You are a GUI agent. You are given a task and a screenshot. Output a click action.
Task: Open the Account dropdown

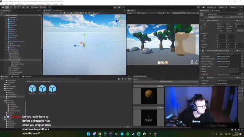point(212,7)
